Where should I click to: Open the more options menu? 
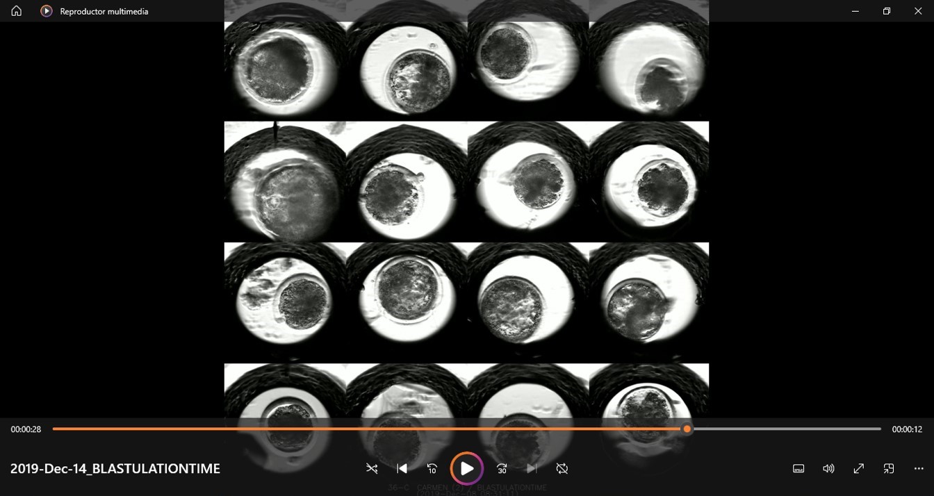(x=918, y=469)
